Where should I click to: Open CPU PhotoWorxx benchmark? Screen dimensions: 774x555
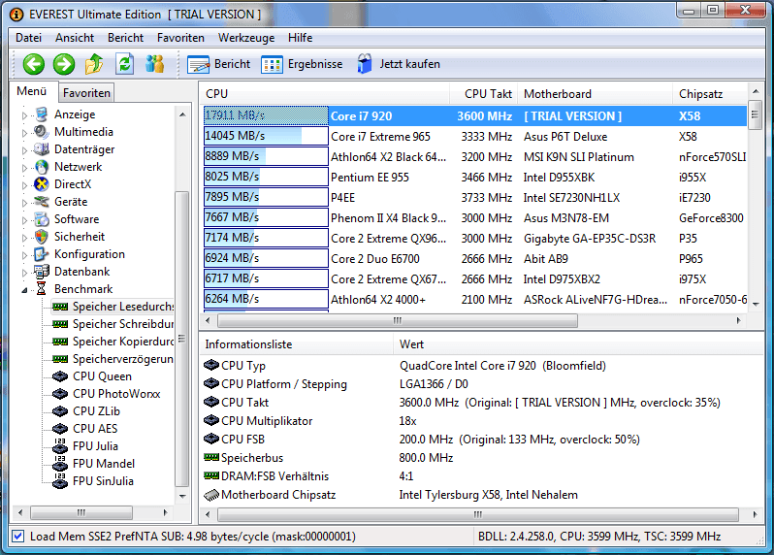click(106, 394)
